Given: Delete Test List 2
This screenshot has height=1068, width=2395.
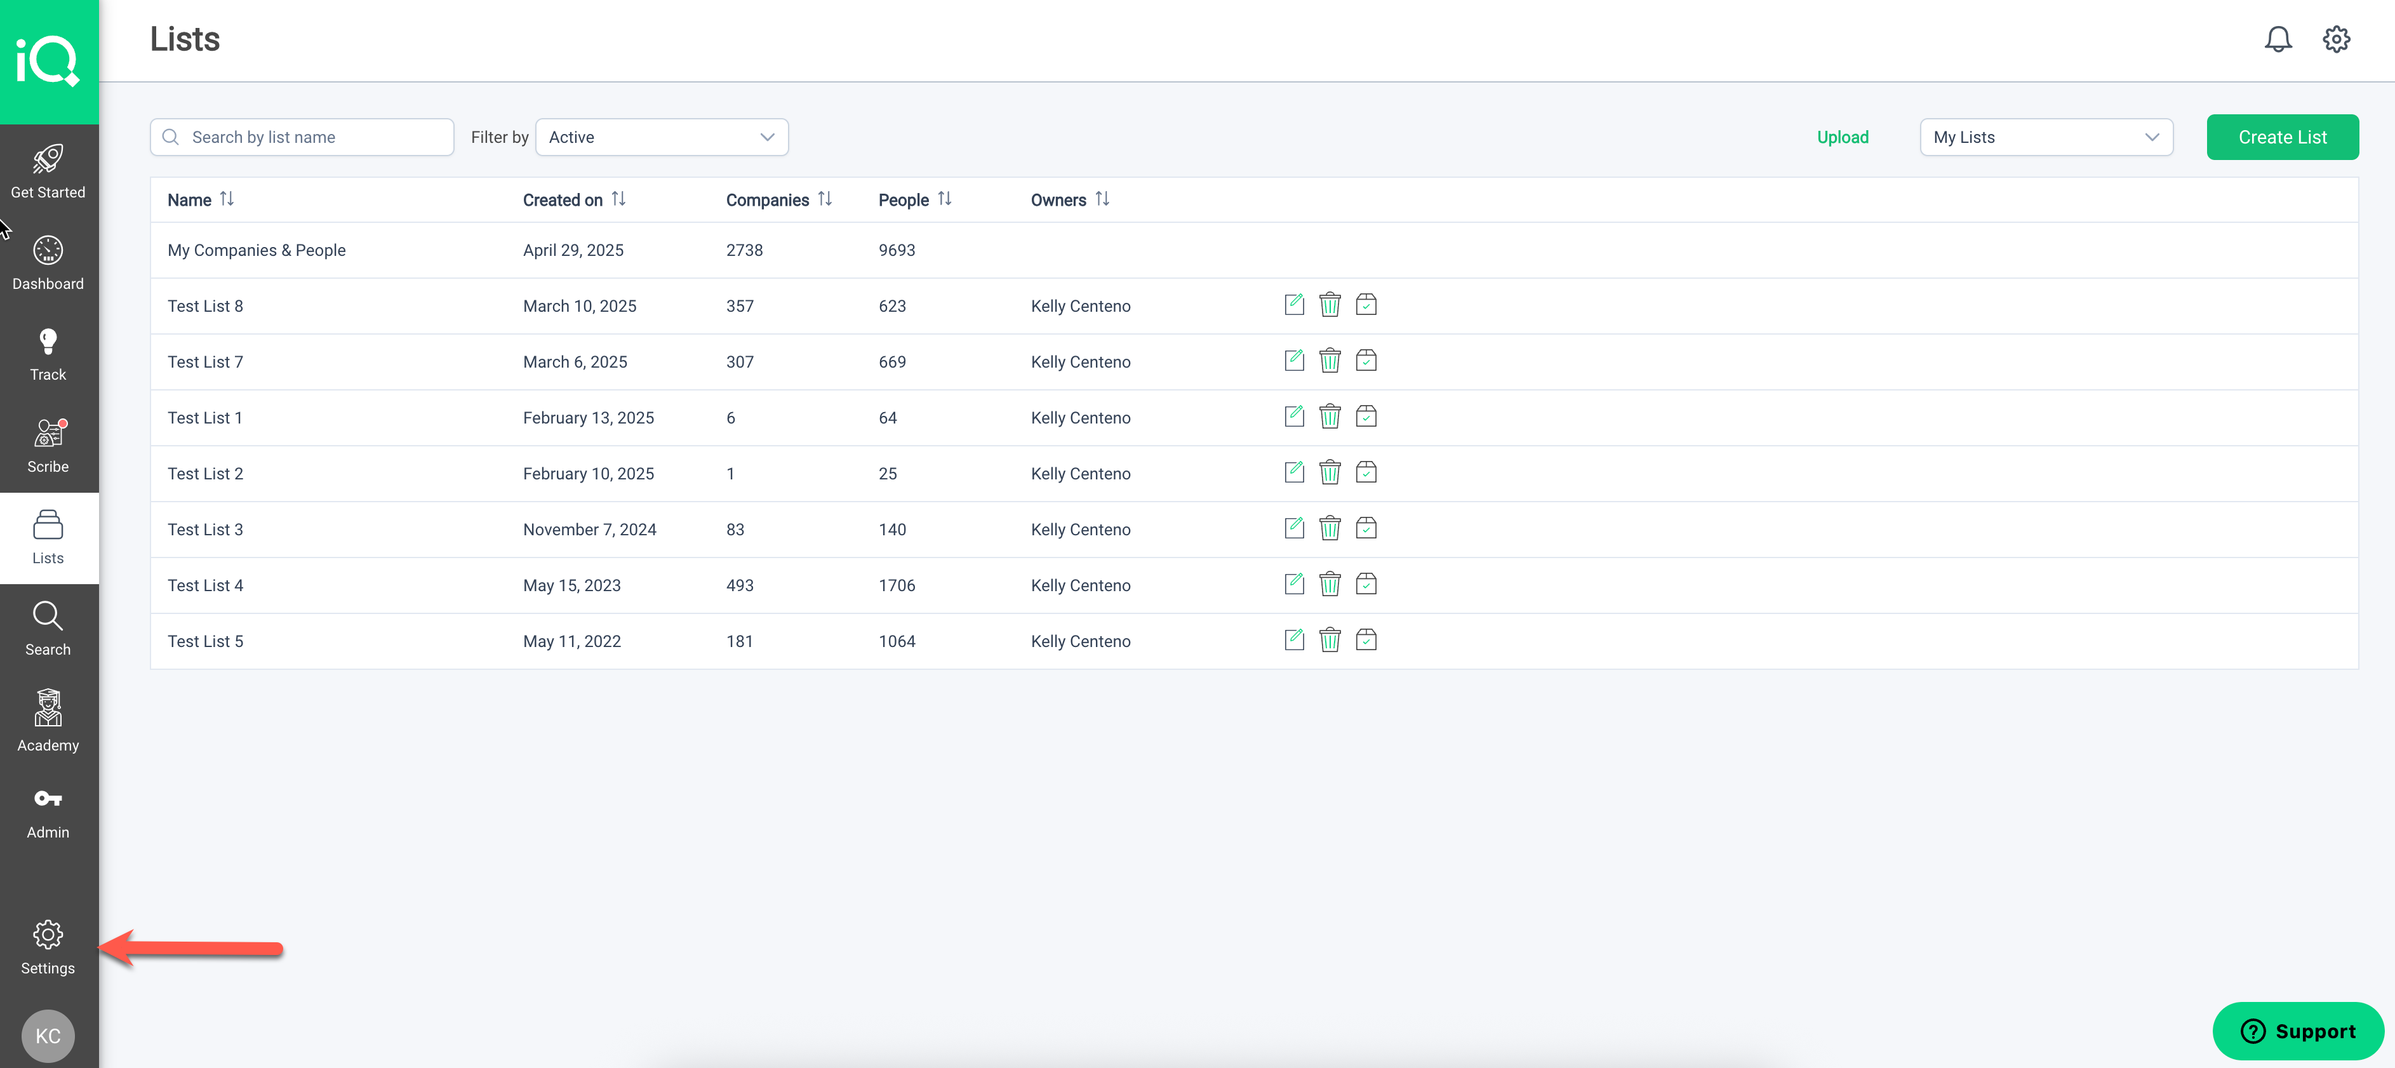Looking at the screenshot, I should point(1330,472).
